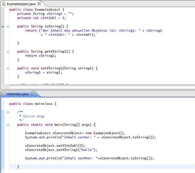Click the "hallo" string literal
The width and height of the screenshot is (195, 173).
[84, 150]
